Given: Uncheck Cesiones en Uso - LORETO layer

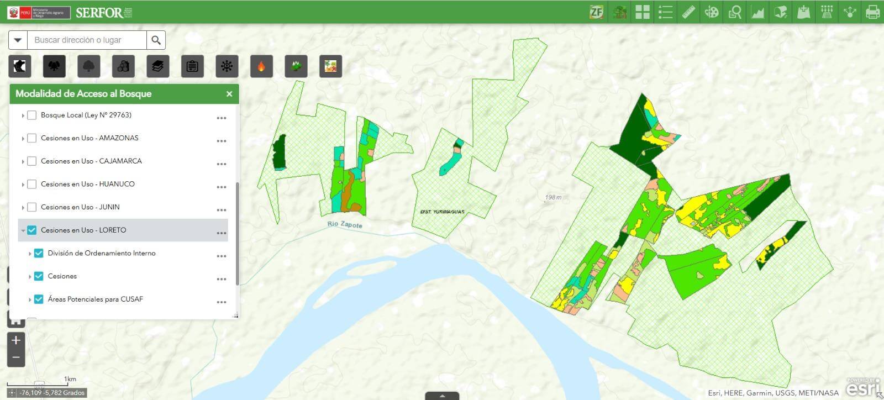Looking at the screenshot, I should [32, 230].
